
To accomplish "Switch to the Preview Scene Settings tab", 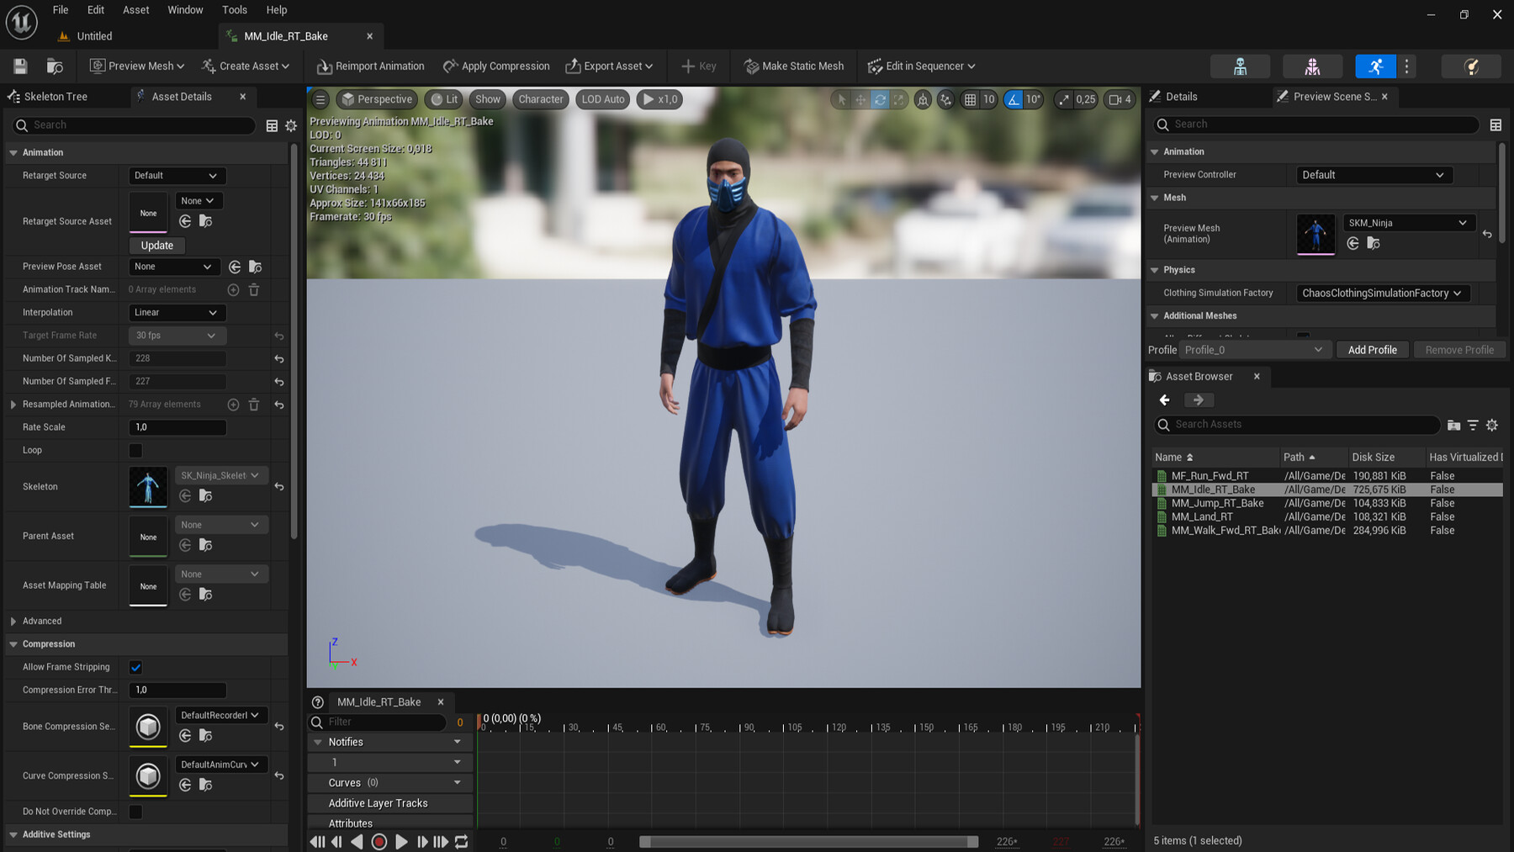I will [x=1333, y=97].
